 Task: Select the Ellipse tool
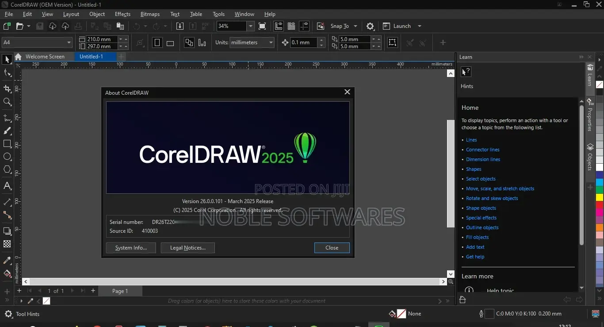7,157
